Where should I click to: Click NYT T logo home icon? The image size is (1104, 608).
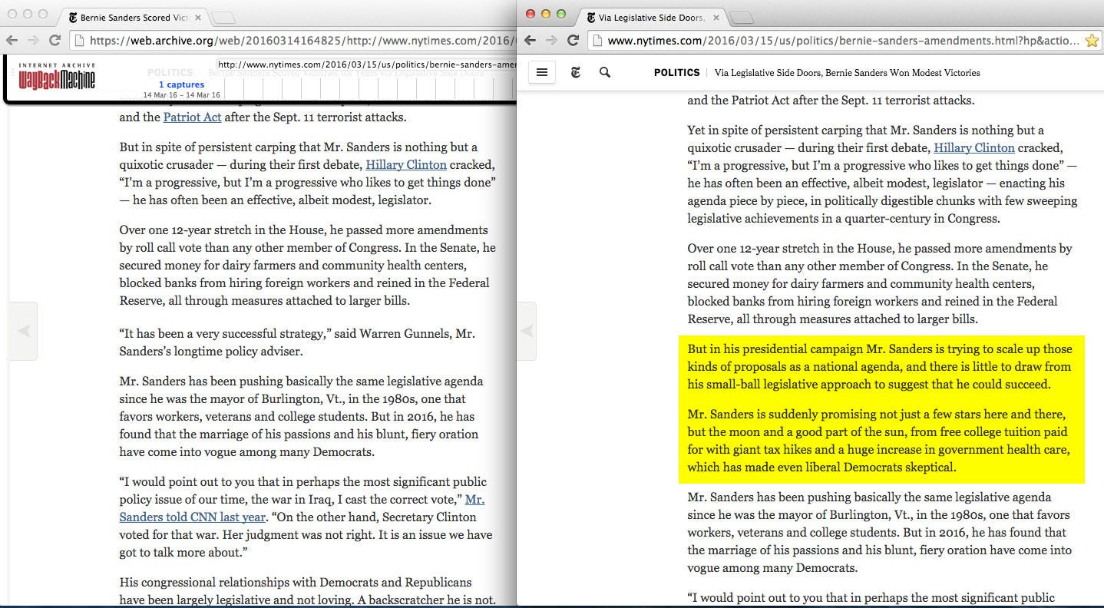pyautogui.click(x=576, y=72)
